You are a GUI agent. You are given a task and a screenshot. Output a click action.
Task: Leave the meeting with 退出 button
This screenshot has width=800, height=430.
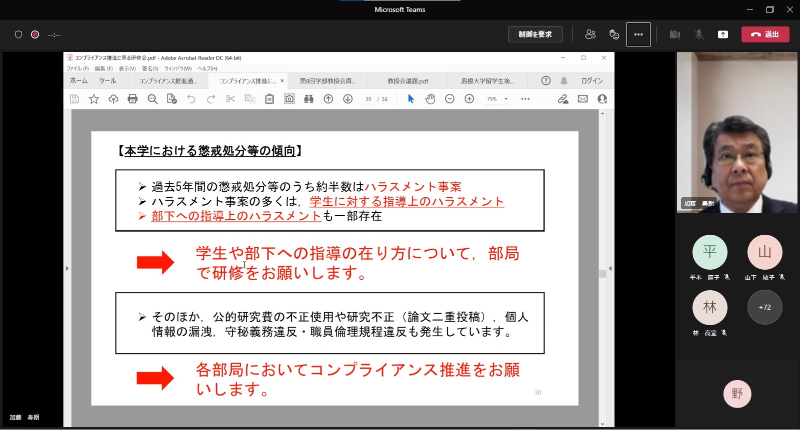coord(765,34)
